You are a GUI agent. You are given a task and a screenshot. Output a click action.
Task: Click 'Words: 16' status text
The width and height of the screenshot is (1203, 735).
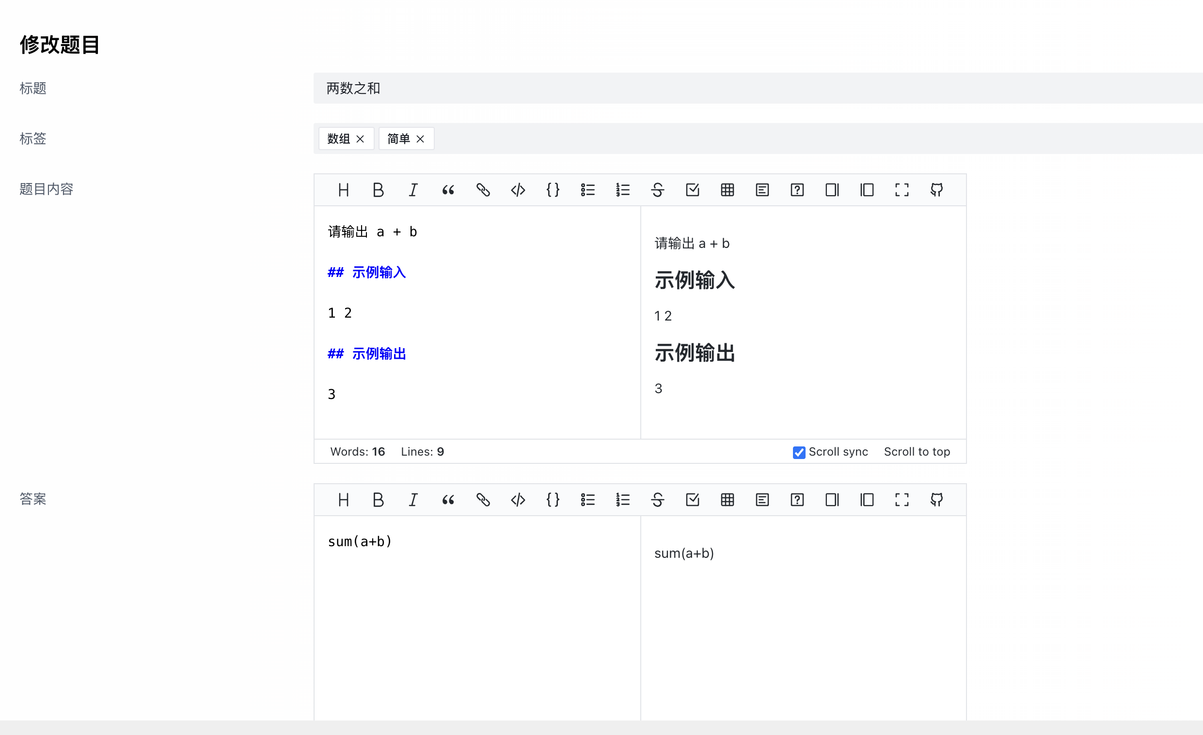pos(357,452)
